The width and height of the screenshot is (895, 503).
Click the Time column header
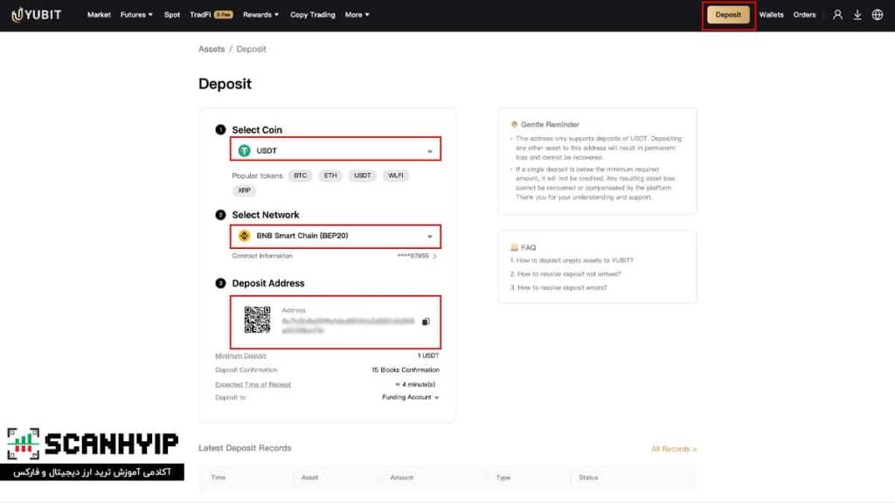218,478
